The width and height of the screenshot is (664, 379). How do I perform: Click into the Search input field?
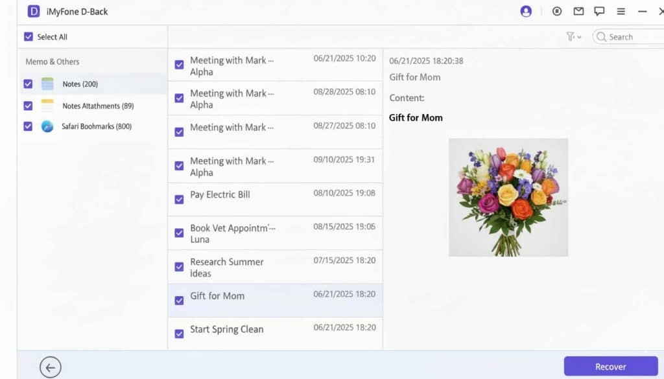[632, 37]
